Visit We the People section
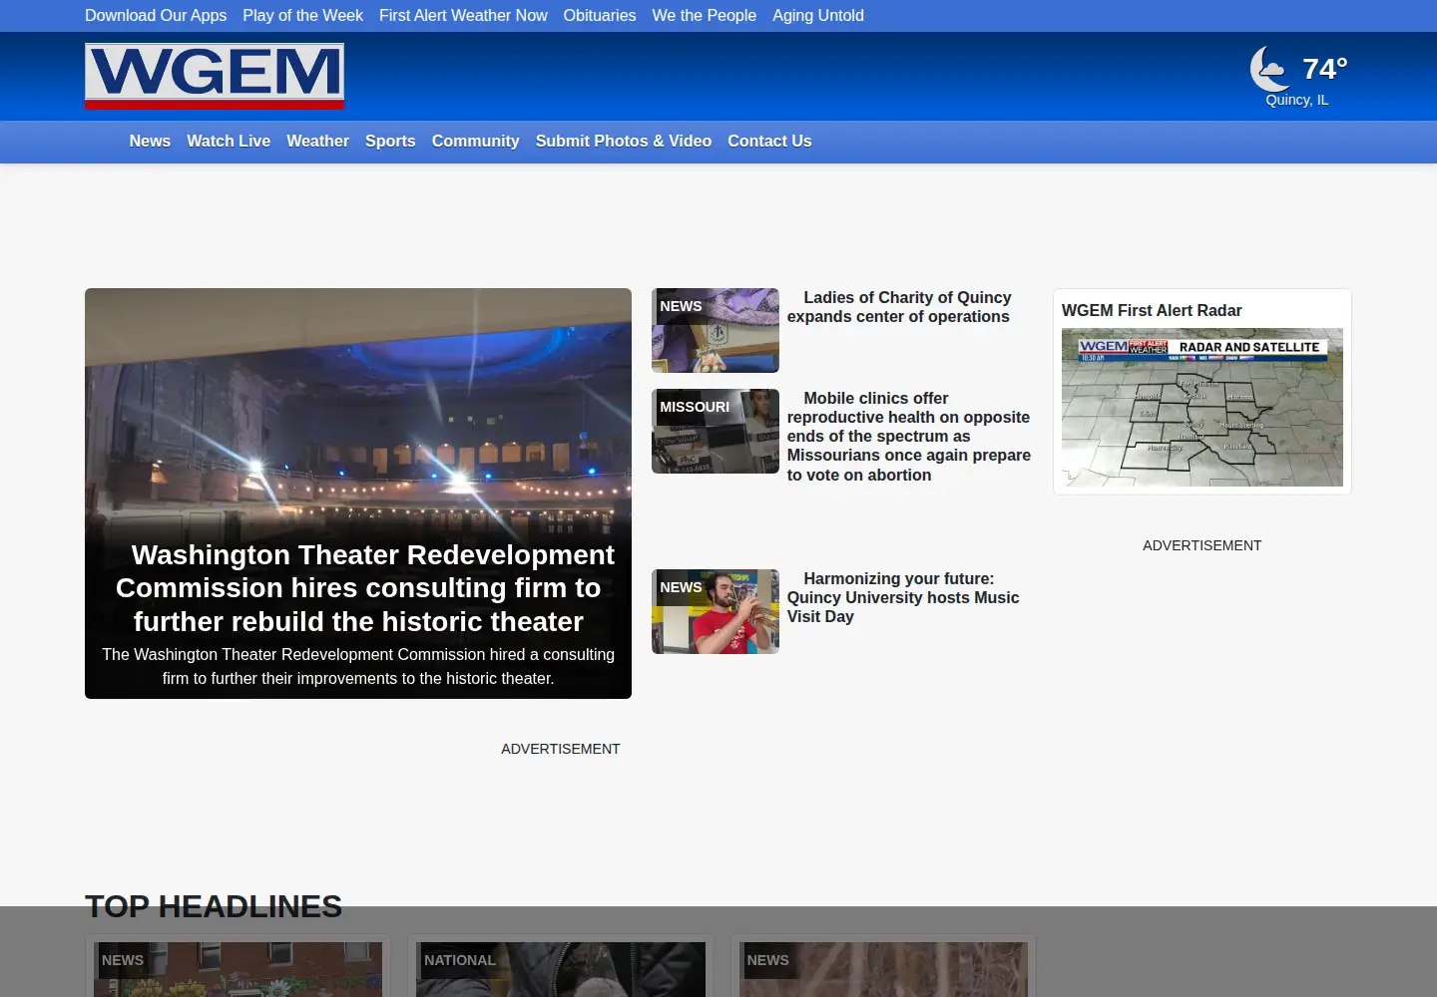The width and height of the screenshot is (1437, 997). coord(705,16)
